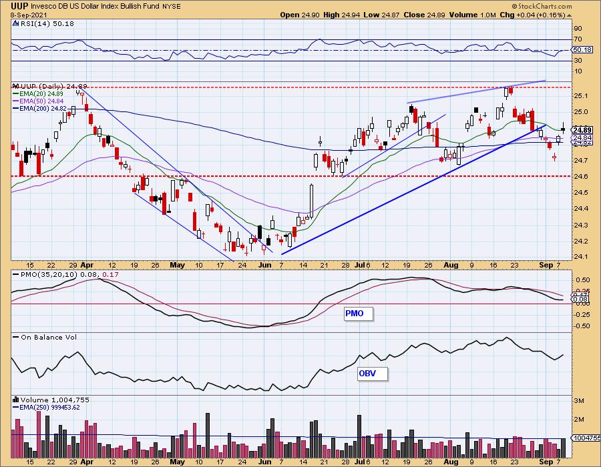Click the Apr label on the price chart date axis

tap(87, 265)
